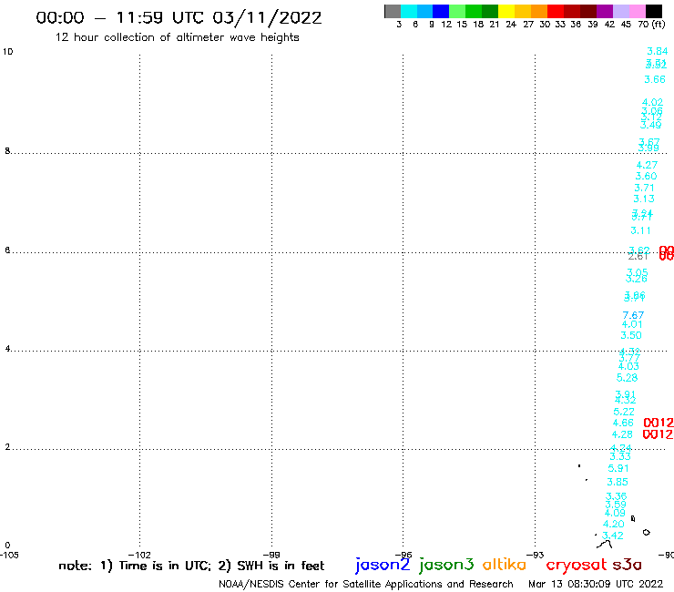Click the wave height value '3.84'

[658, 51]
